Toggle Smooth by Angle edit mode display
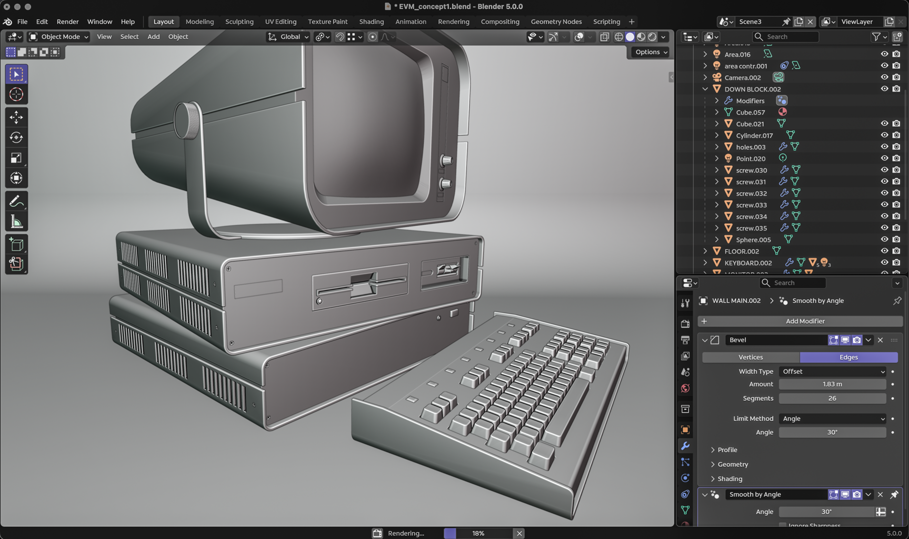 pyautogui.click(x=833, y=494)
